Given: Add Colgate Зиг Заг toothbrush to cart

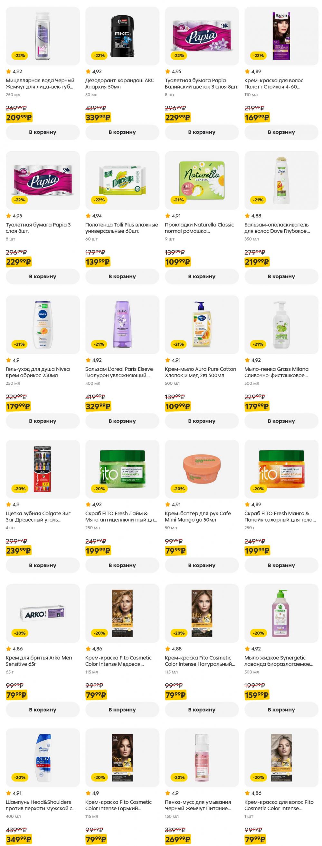Looking at the screenshot, I should (x=43, y=565).
